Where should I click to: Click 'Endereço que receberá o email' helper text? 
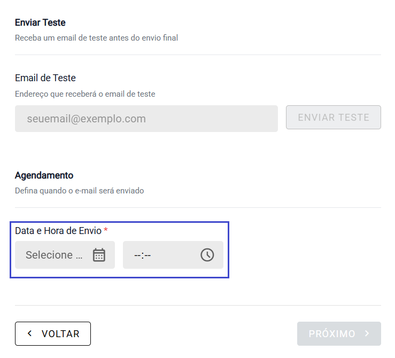coord(85,94)
